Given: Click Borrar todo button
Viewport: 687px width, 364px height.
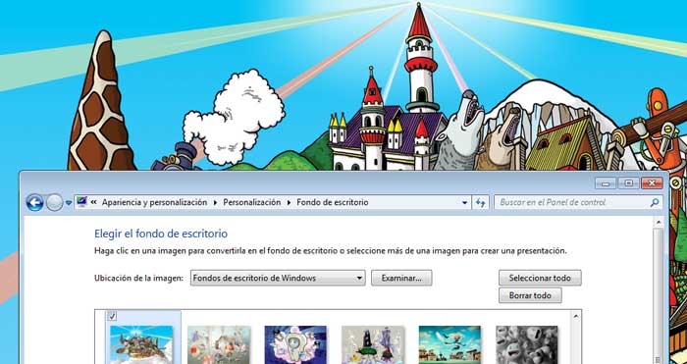Looking at the screenshot, I should (x=530, y=295).
